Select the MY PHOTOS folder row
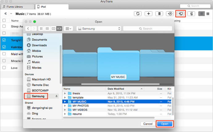The image size is (213, 132). [x=117, y=106]
